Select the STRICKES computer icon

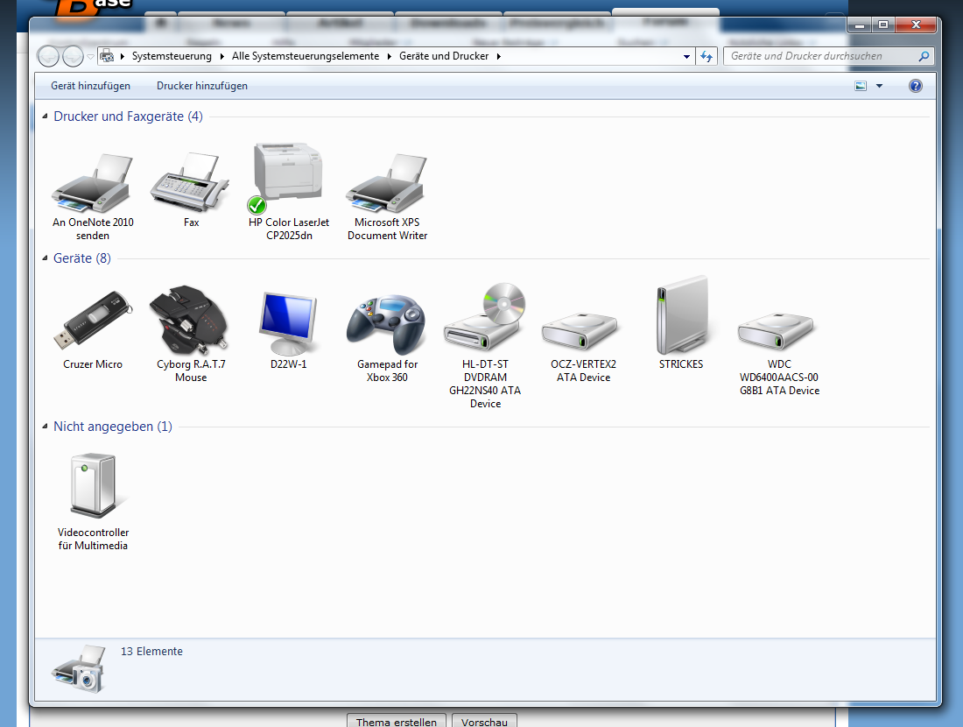[682, 315]
